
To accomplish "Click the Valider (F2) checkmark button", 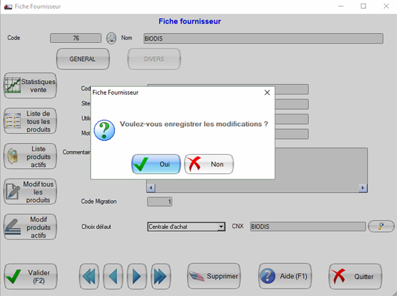I will pyautogui.click(x=30, y=276).
